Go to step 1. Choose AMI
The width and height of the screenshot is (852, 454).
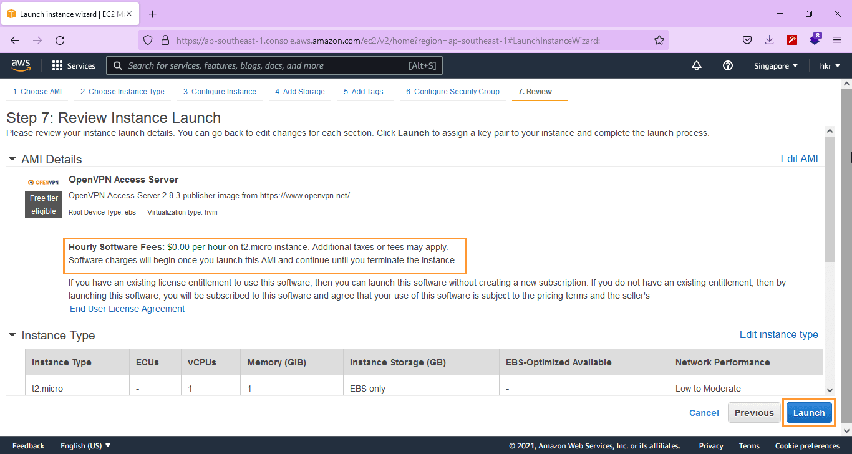[x=37, y=91]
